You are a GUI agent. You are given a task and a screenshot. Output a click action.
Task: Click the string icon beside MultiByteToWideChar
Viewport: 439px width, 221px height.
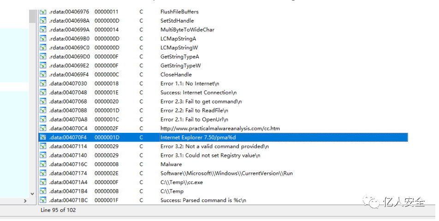point(43,30)
